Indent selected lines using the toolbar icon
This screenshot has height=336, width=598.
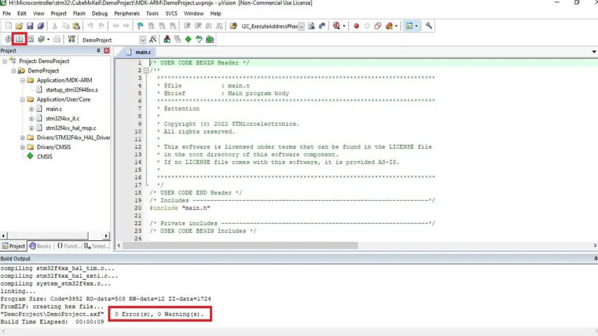click(187, 26)
